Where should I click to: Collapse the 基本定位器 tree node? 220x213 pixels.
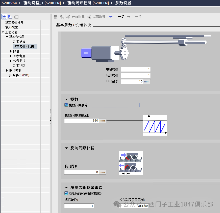pos(7,37)
